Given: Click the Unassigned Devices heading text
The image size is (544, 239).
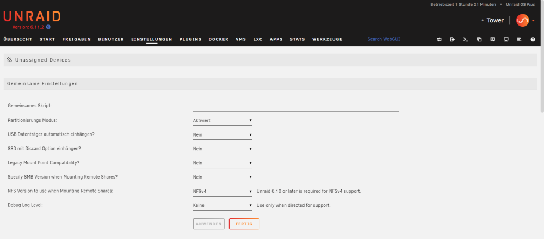Looking at the screenshot, I should tap(43, 60).
